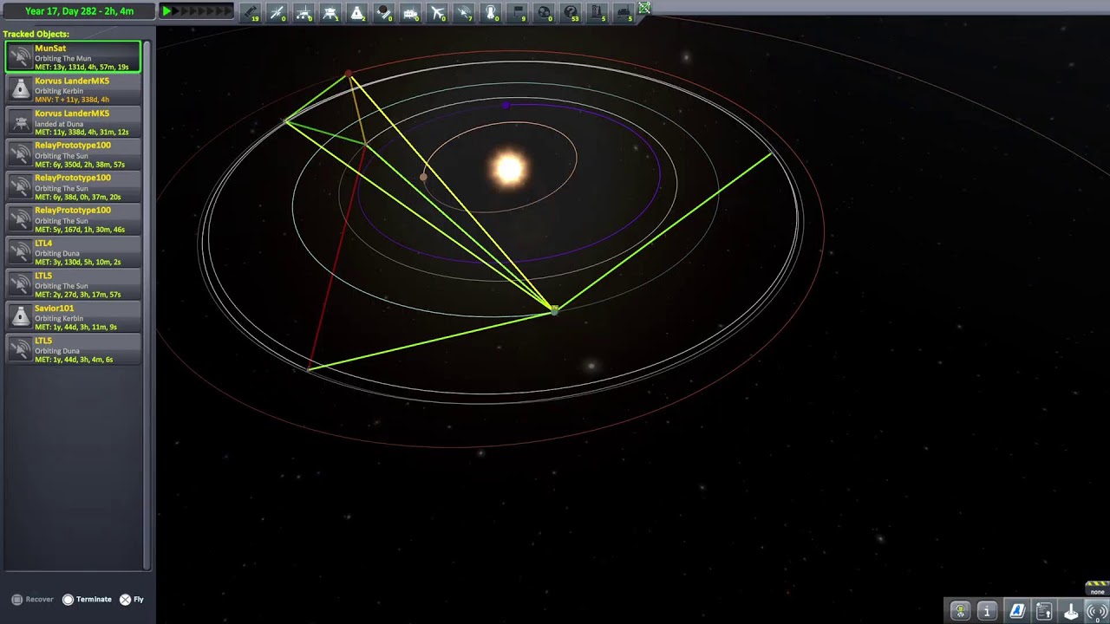The image size is (1110, 624).
Task: Select Savior101 orbiting Kerbin
Action: pos(73,316)
